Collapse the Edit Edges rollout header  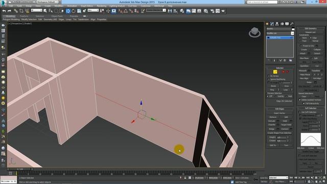point(279,109)
